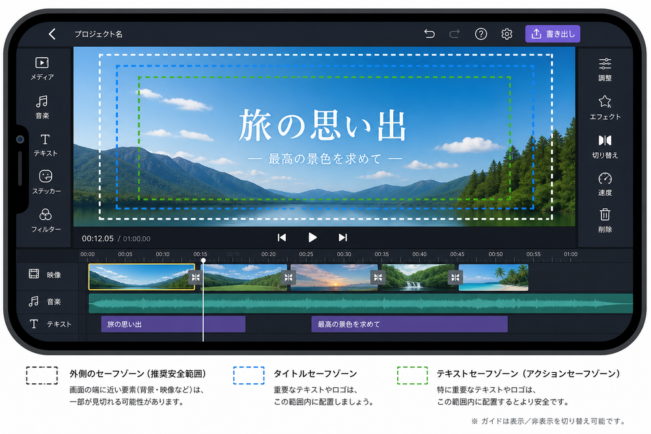
Task: Open the settings gear
Action: tap(506, 34)
